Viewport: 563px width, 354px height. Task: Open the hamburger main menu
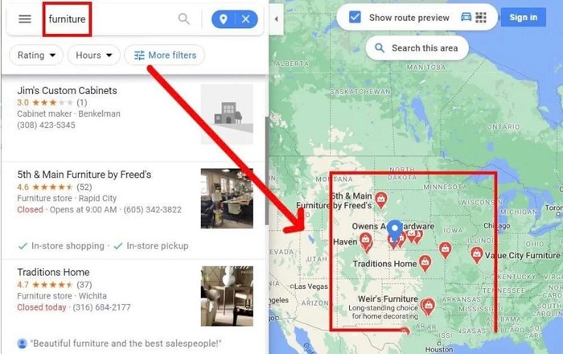click(25, 19)
